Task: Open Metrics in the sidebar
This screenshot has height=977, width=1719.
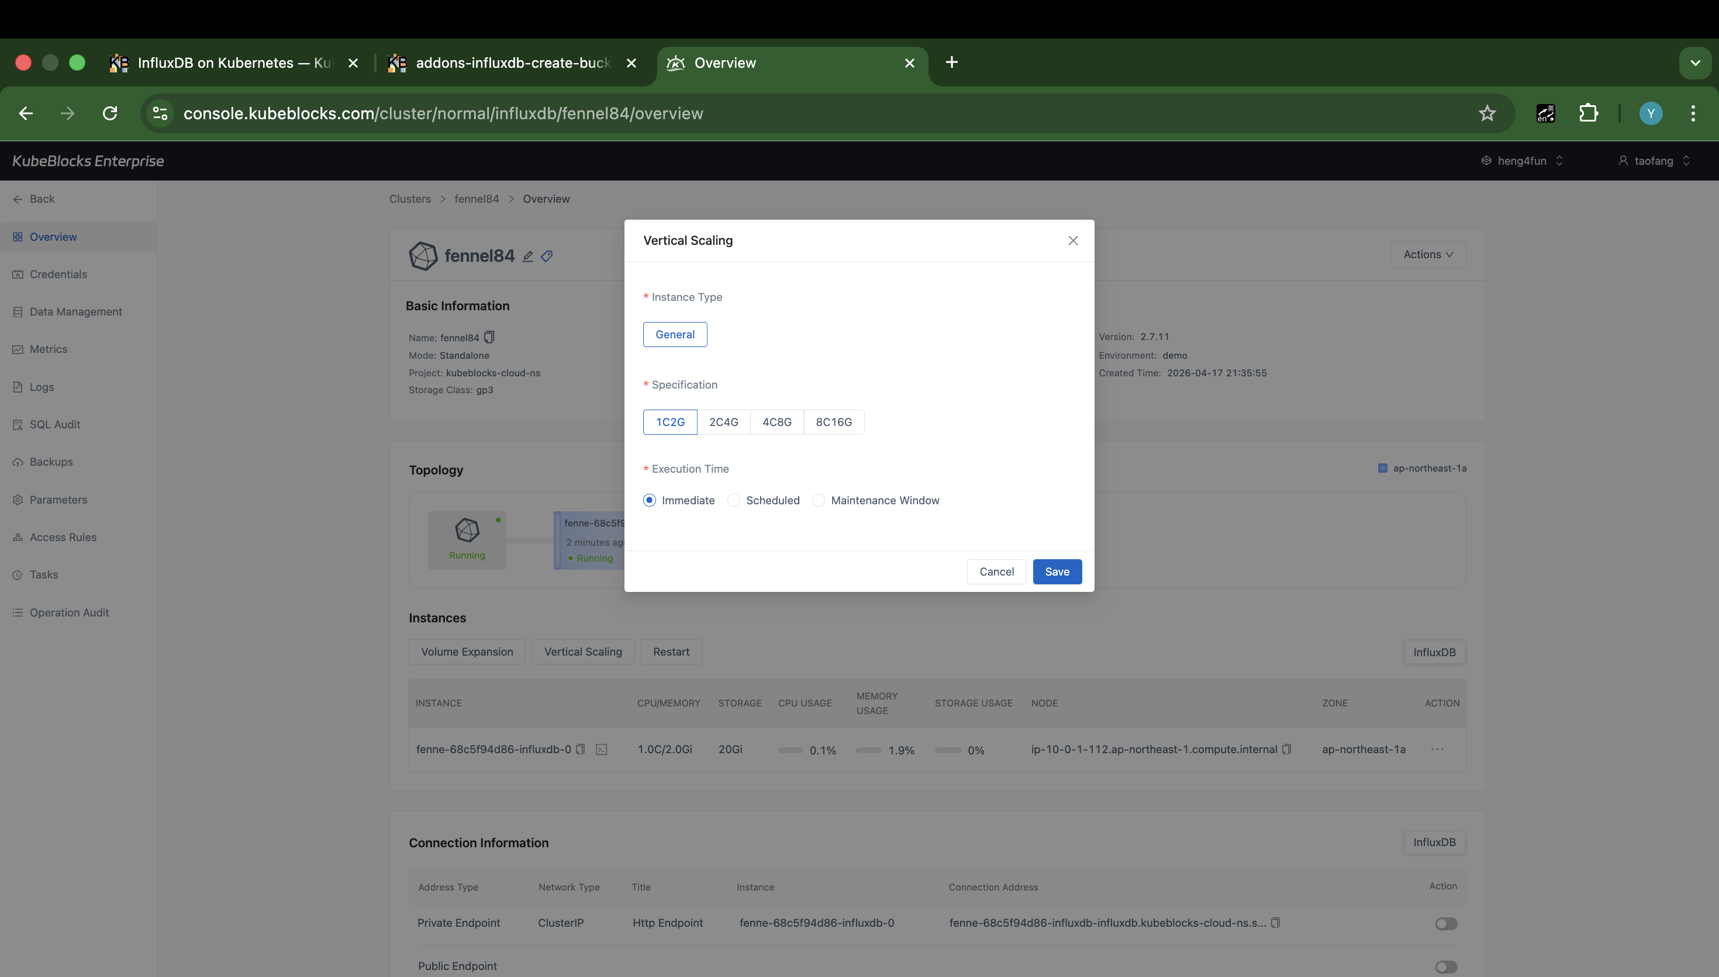Action: click(78, 349)
